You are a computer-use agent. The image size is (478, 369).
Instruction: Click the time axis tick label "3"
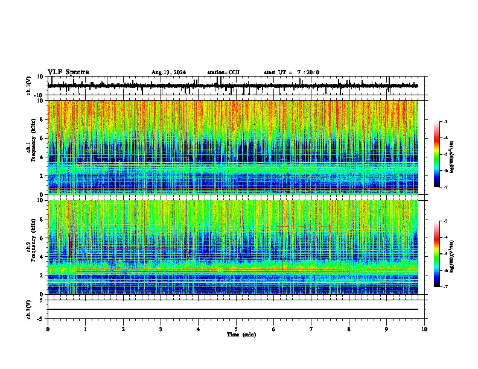coord(161,329)
